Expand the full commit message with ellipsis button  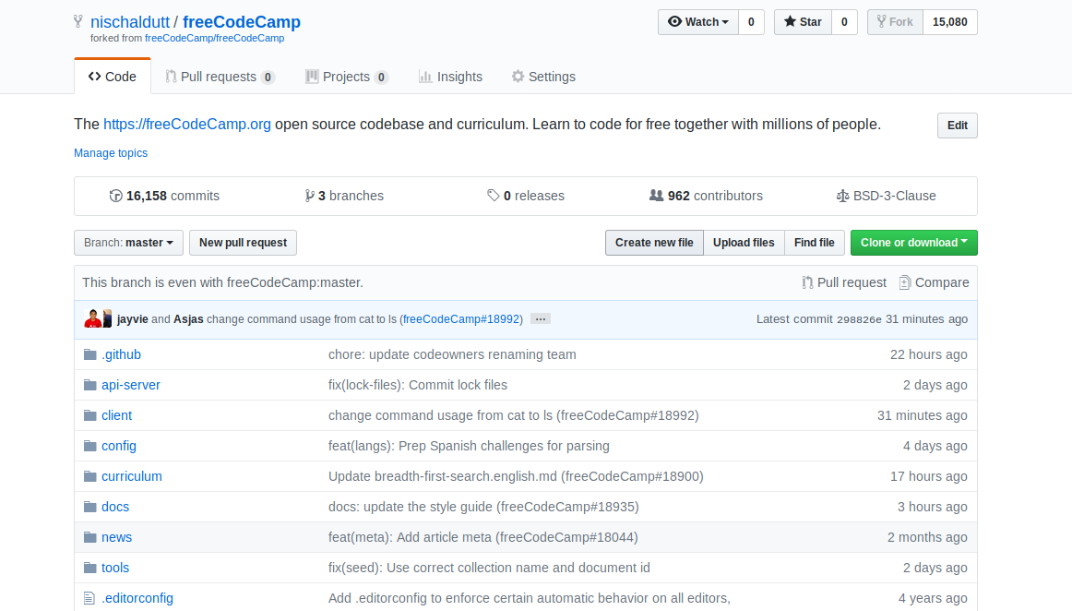click(x=540, y=318)
